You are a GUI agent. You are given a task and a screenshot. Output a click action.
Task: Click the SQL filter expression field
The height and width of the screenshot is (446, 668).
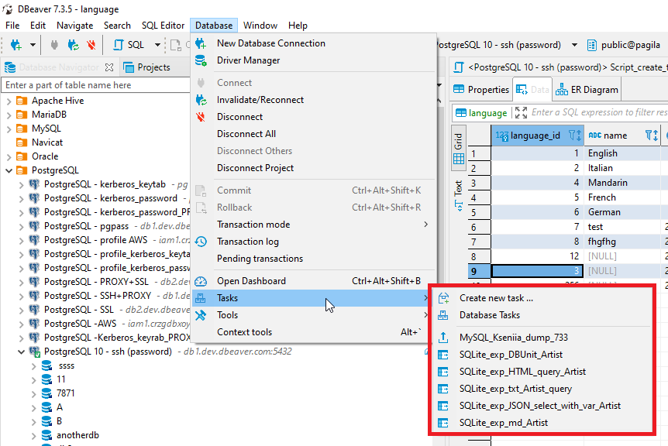point(599,113)
